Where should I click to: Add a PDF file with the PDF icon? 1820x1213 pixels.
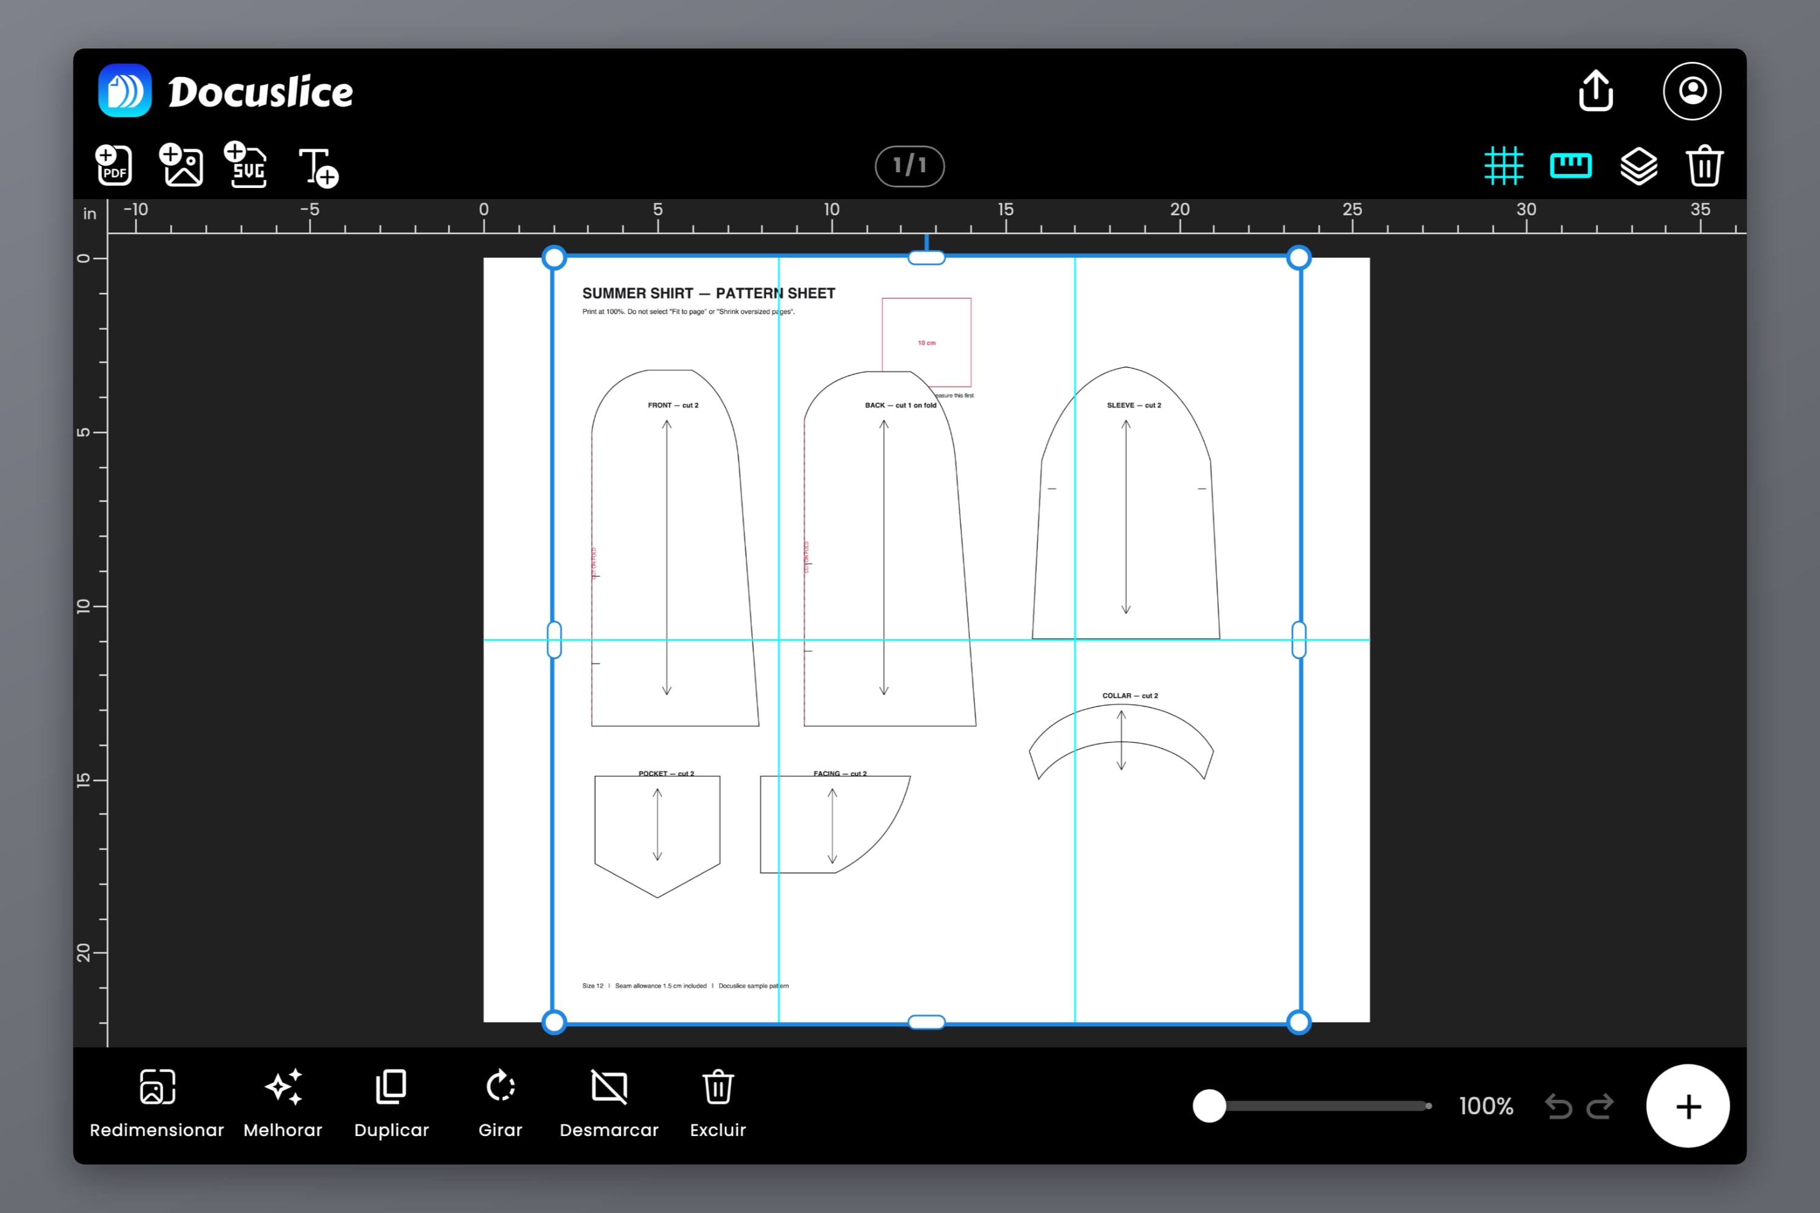114,165
